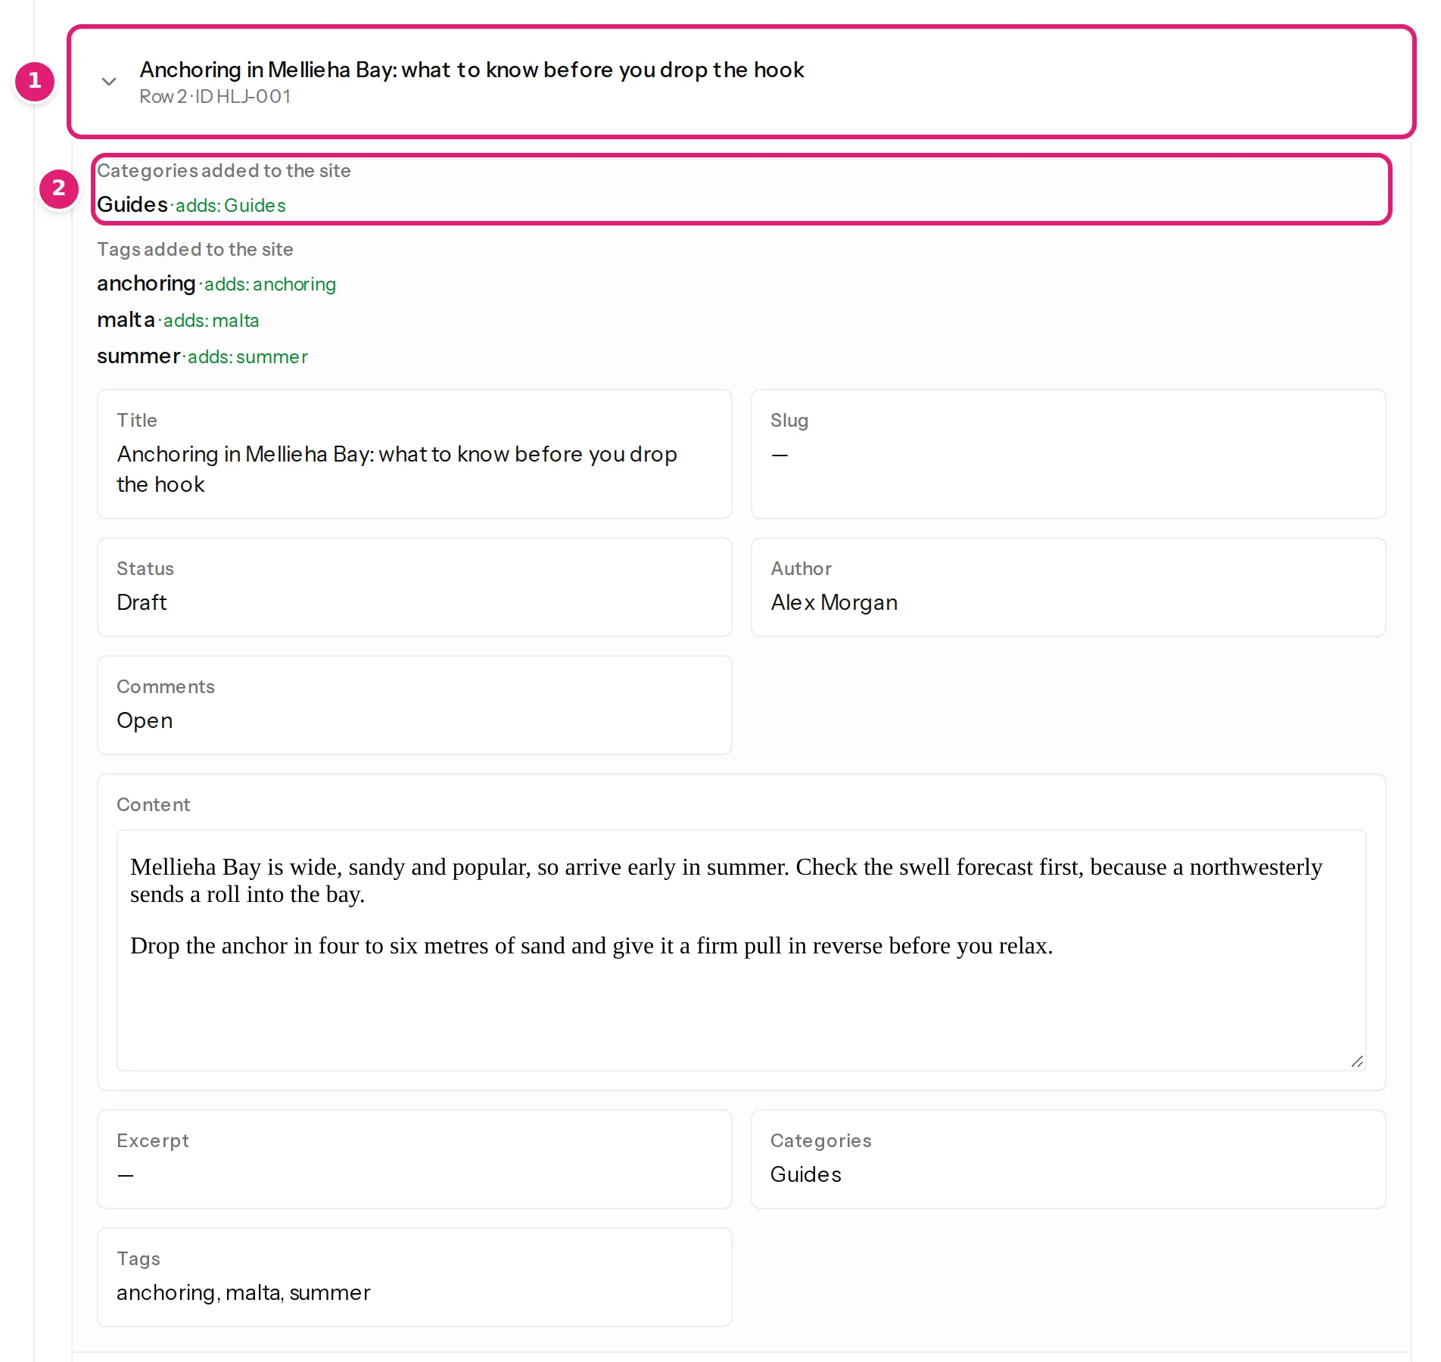The height and width of the screenshot is (1362, 1441).
Task: Click the "Row 2 · ID HLJ-001" subtitle
Action: point(215,97)
